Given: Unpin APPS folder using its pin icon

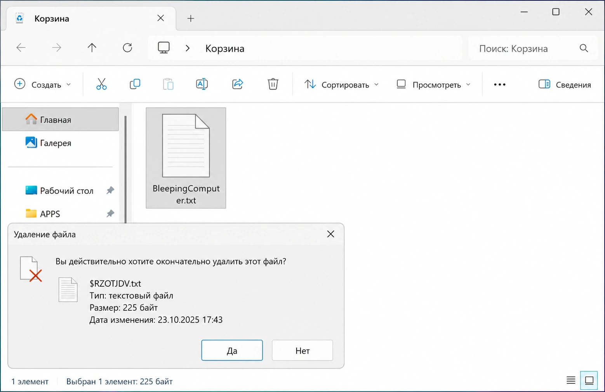Looking at the screenshot, I should click(x=110, y=214).
